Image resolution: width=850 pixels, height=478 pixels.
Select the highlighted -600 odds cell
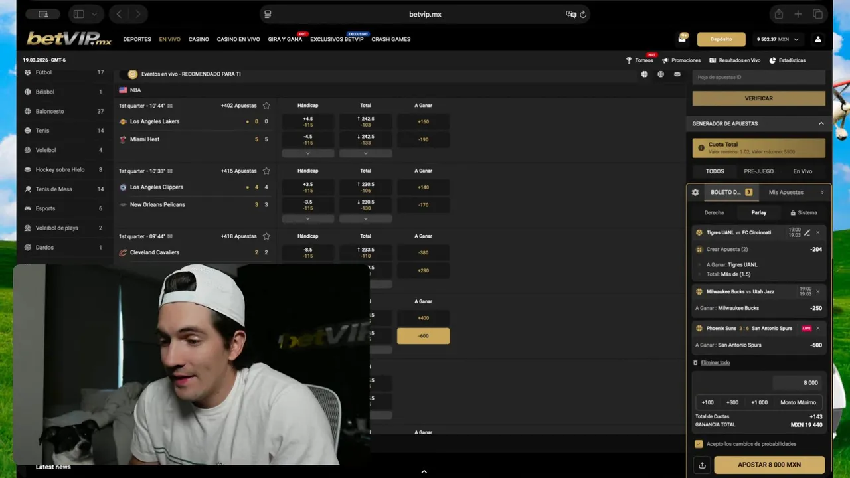[423, 336]
